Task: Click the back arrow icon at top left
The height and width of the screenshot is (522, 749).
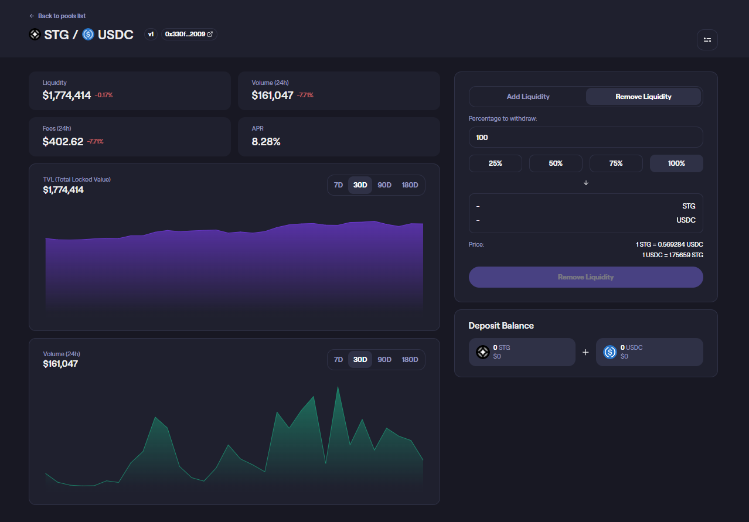Action: pos(32,16)
